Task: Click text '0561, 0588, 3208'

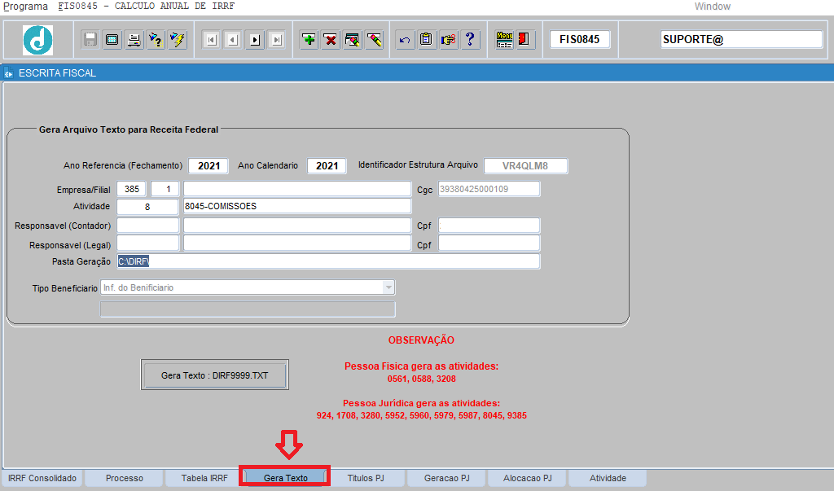Action: [421, 379]
